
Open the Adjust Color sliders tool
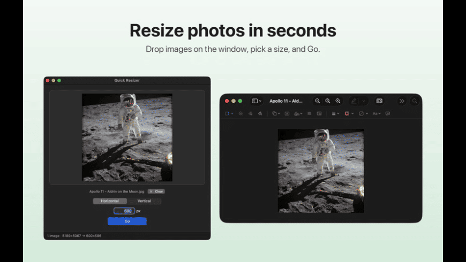(x=310, y=113)
